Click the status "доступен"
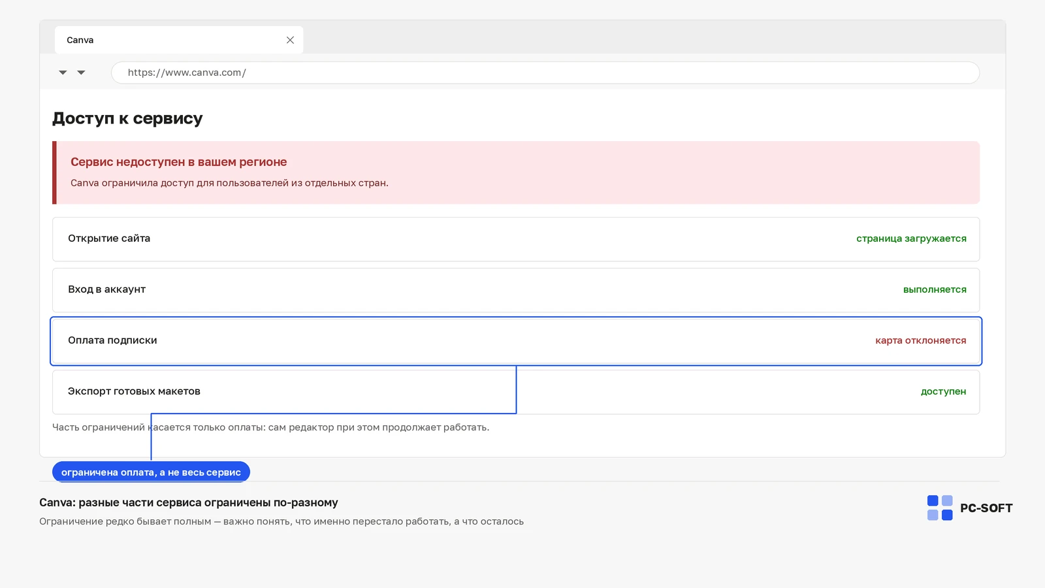The image size is (1045, 588). (943, 391)
